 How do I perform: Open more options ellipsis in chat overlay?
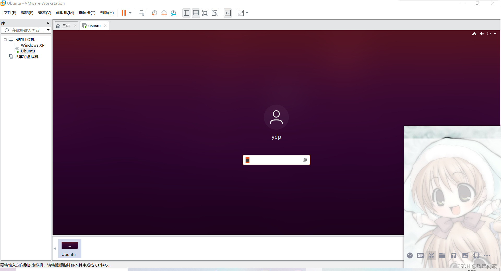[x=487, y=255]
